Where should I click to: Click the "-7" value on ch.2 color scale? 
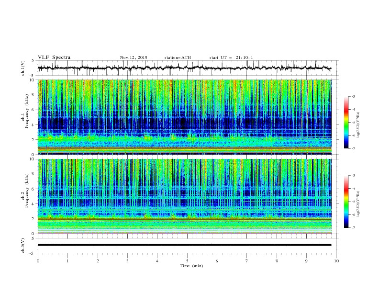coord(353,228)
